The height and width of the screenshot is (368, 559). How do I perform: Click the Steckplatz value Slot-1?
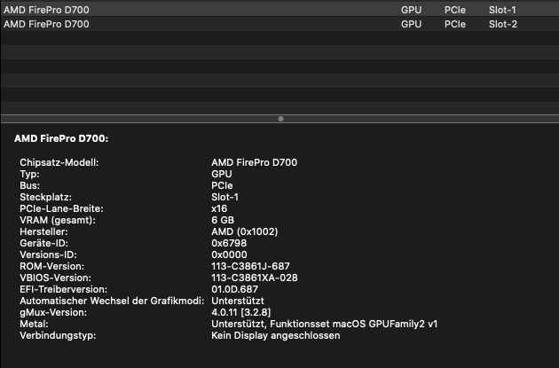pos(225,197)
